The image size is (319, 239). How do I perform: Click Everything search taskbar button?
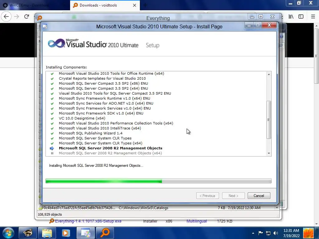click(105, 233)
